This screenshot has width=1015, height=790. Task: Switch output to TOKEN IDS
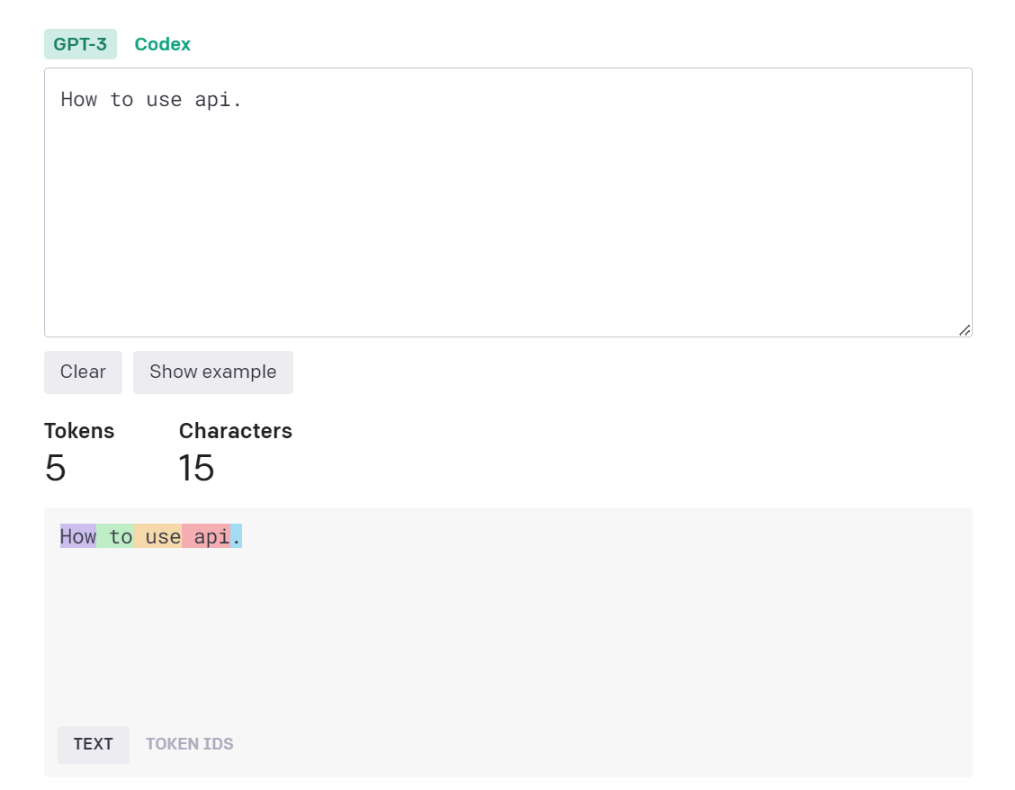(x=189, y=744)
